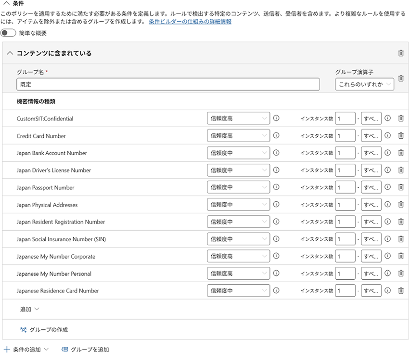Open 条件ビルダーの仕組みの詳細情報 link
Viewport: 409px width, 353px height.
190,22
